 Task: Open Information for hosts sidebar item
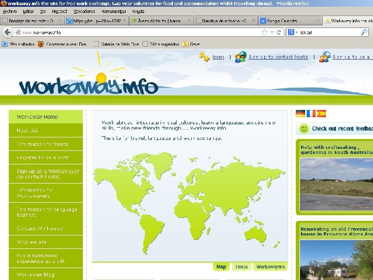pyautogui.click(x=46, y=144)
